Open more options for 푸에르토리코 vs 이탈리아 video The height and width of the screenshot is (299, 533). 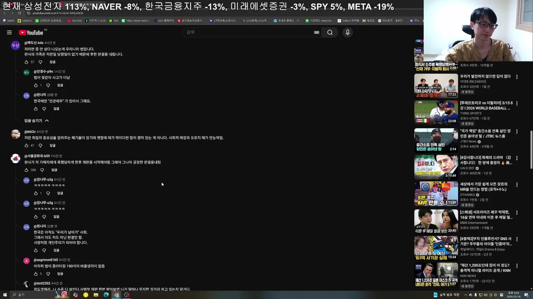tap(517, 103)
